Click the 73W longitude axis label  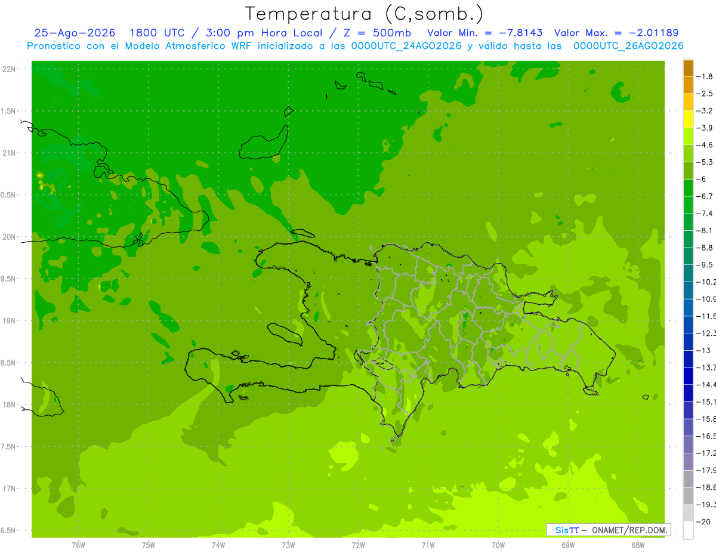(288, 545)
